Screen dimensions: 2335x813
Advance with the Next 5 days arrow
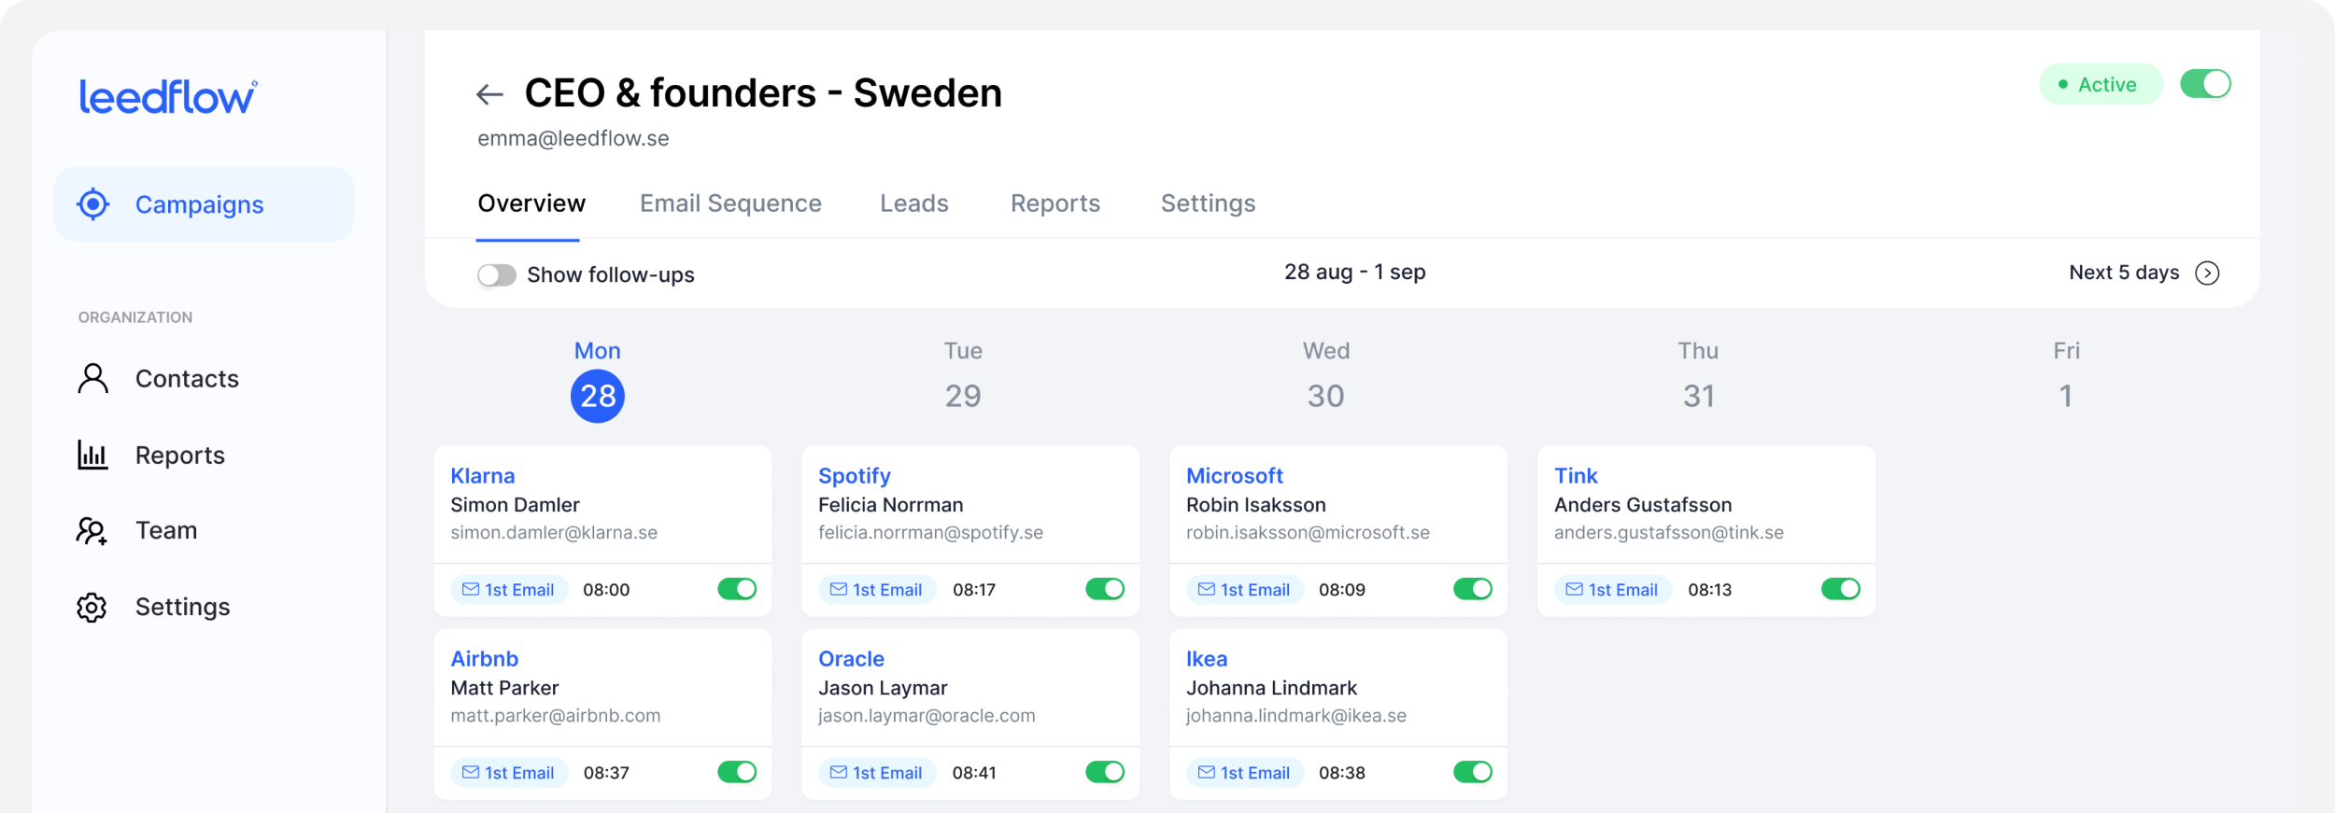click(2207, 273)
